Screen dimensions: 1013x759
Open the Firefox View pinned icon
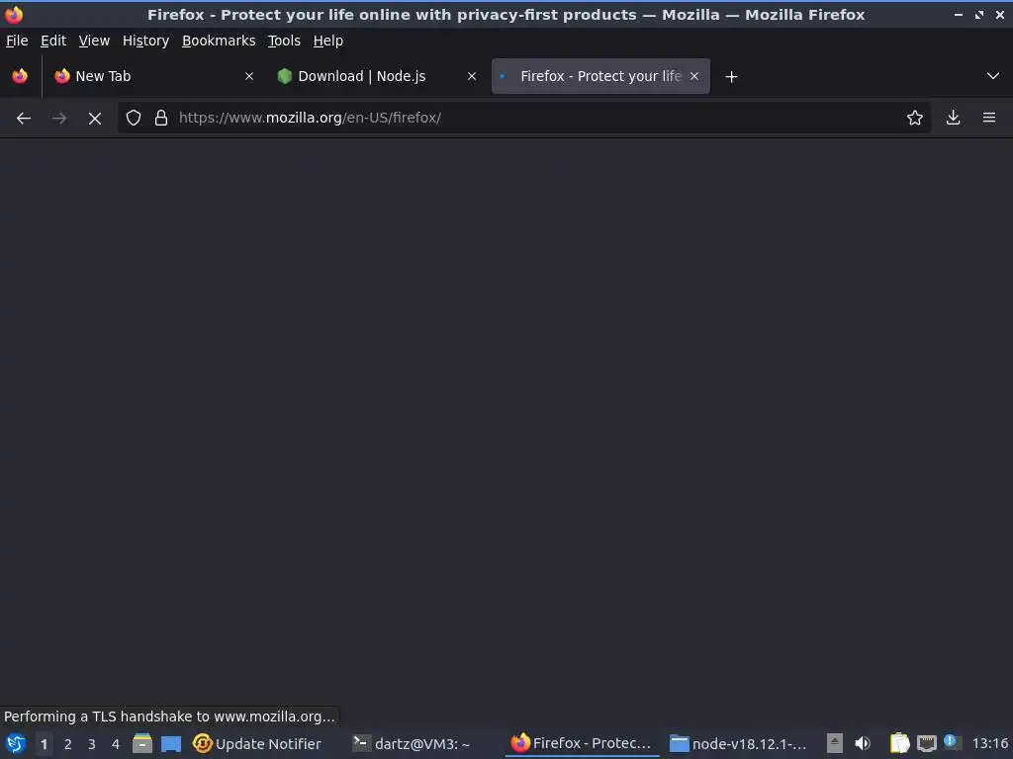click(20, 76)
